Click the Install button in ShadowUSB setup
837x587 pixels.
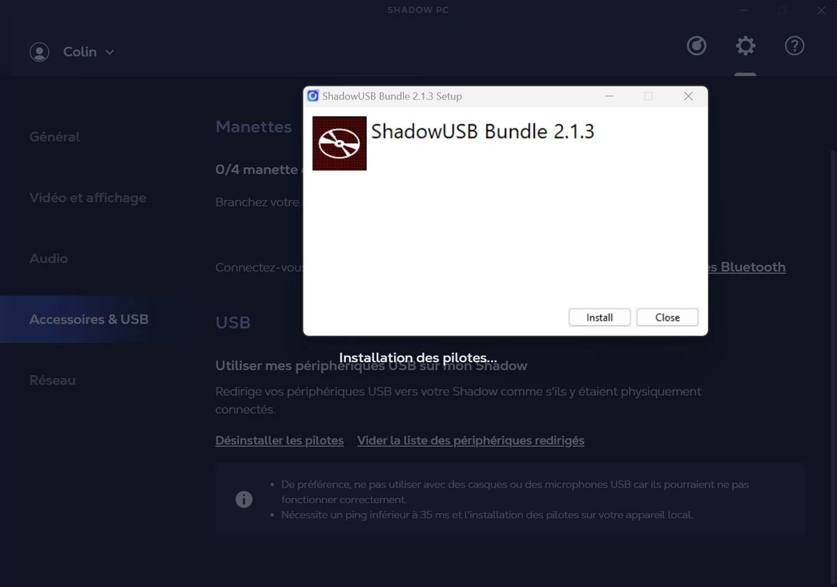599,317
